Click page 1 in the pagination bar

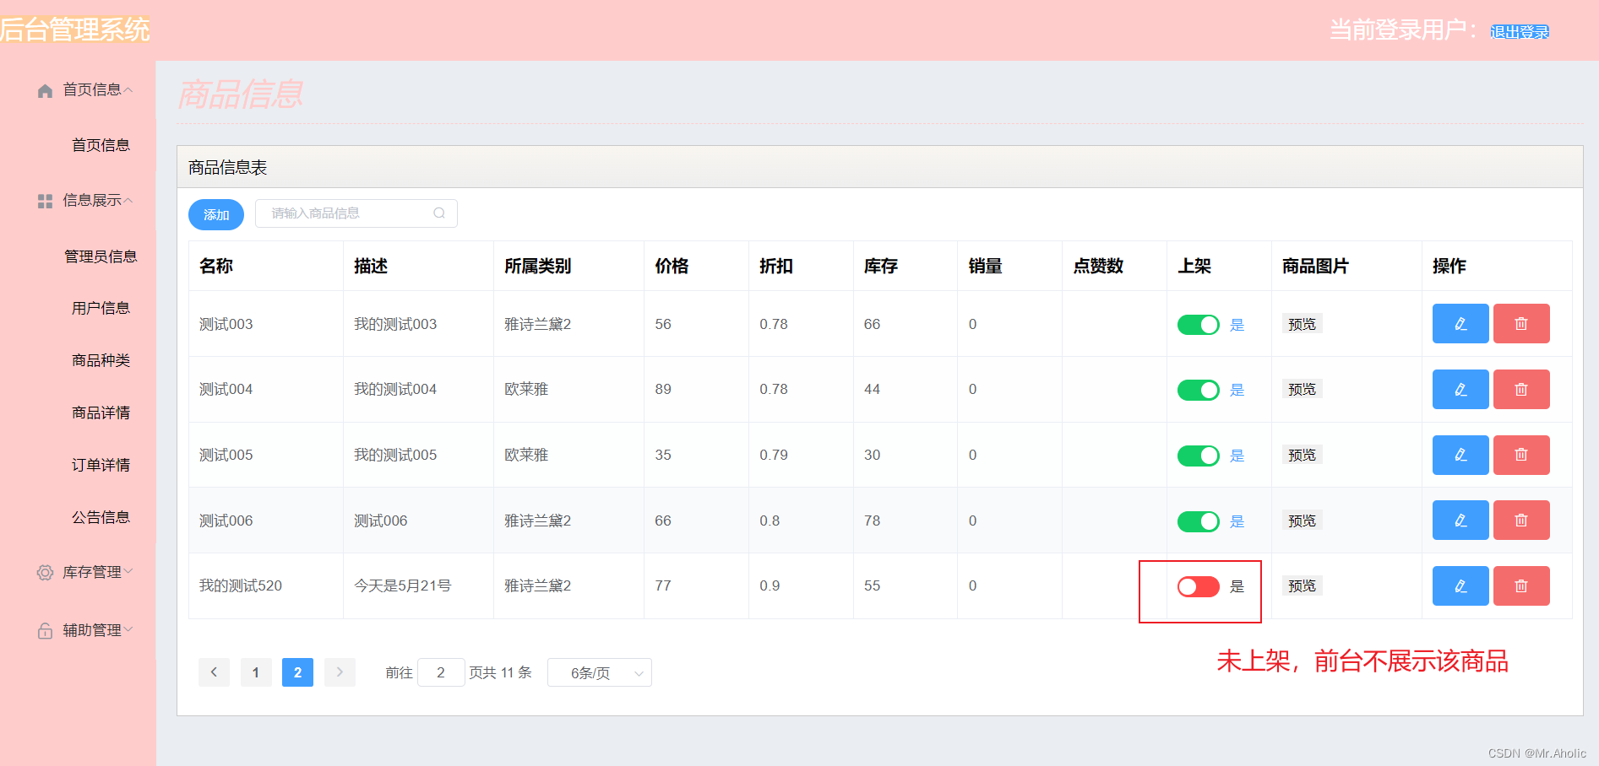[256, 672]
